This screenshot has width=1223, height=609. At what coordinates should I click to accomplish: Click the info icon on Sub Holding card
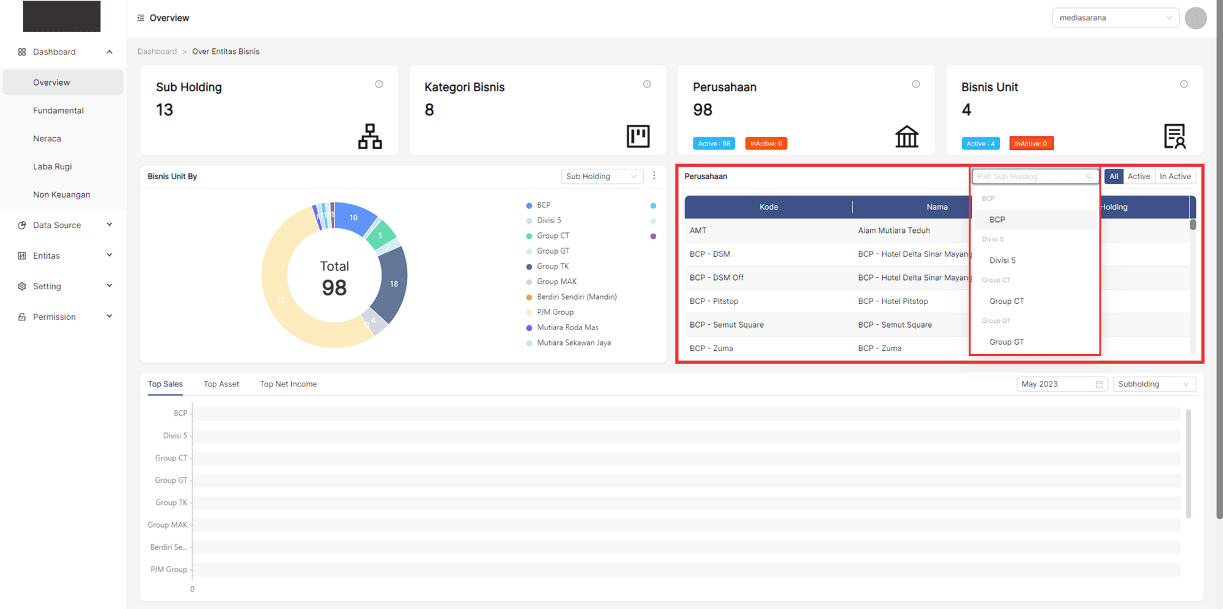click(x=379, y=84)
